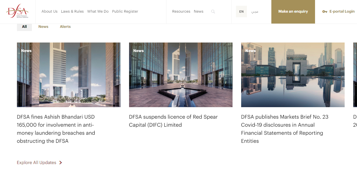Open the About Us menu
The height and width of the screenshot is (185, 357).
pos(49,11)
